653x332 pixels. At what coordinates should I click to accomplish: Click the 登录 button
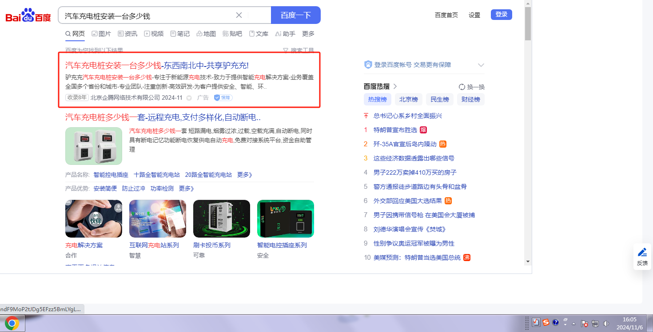[x=502, y=15]
